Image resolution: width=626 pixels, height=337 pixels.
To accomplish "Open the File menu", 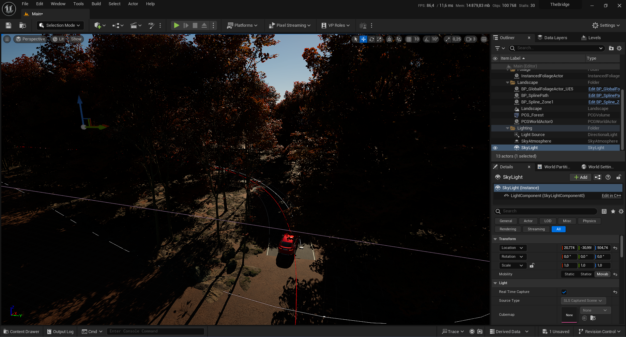I will (25, 4).
